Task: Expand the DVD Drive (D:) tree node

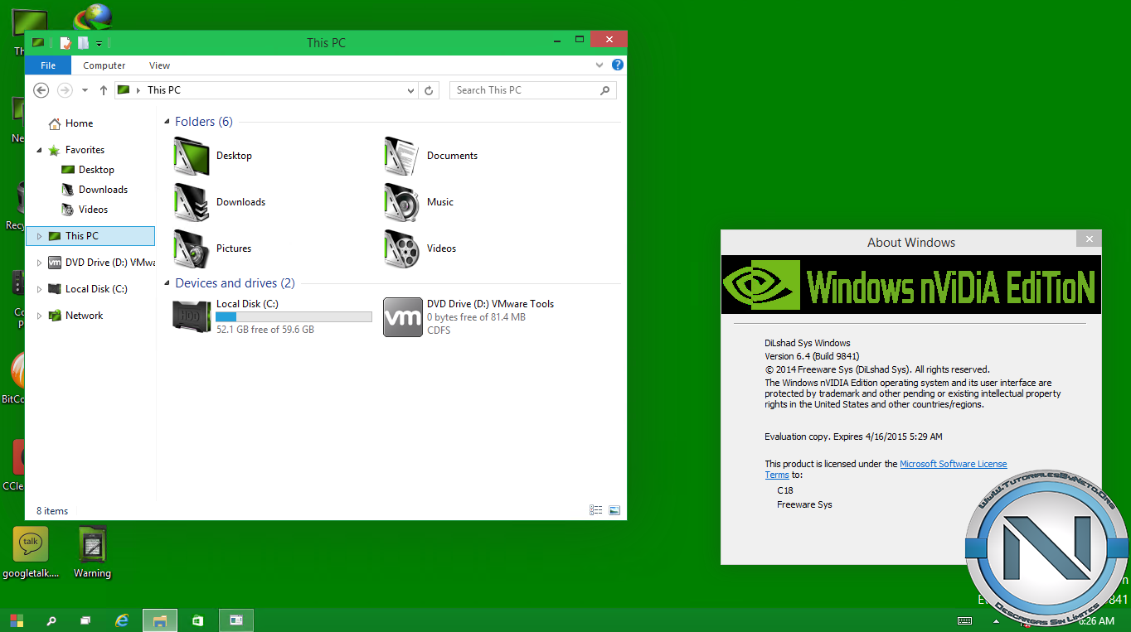Action: pyautogui.click(x=39, y=263)
